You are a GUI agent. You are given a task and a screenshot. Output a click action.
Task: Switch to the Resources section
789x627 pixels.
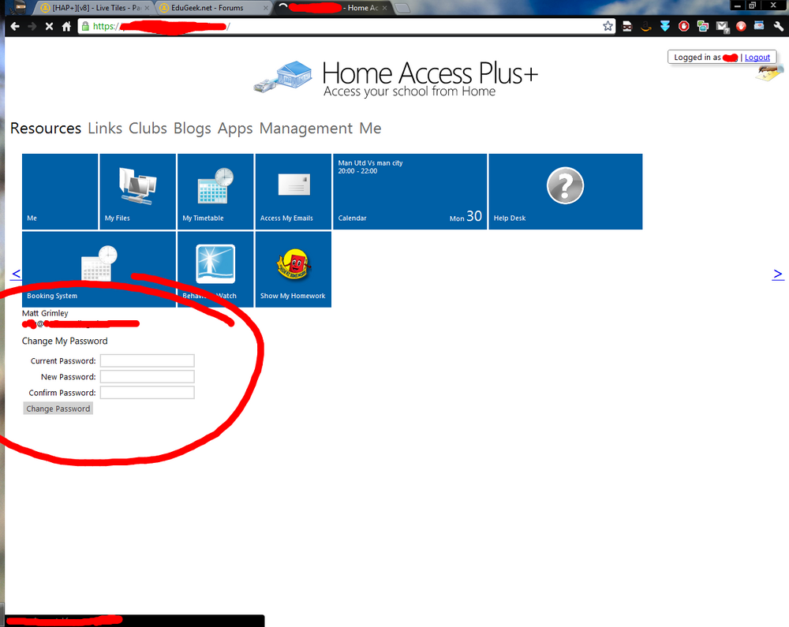coord(46,129)
